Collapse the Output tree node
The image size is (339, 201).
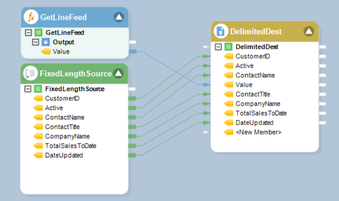36,42
